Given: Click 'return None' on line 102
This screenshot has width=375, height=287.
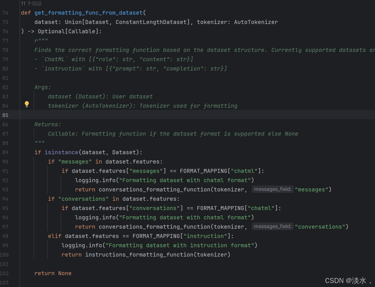Looking at the screenshot, I should click(x=53, y=273).
